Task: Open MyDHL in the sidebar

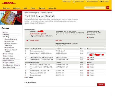Action: (5, 32)
